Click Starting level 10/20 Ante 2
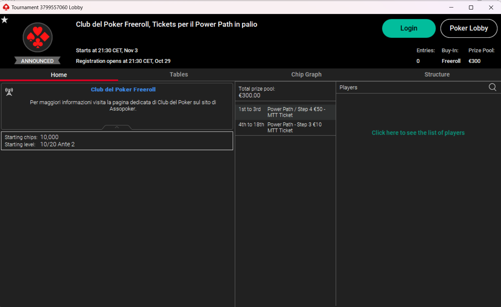501x307 pixels. (57, 144)
